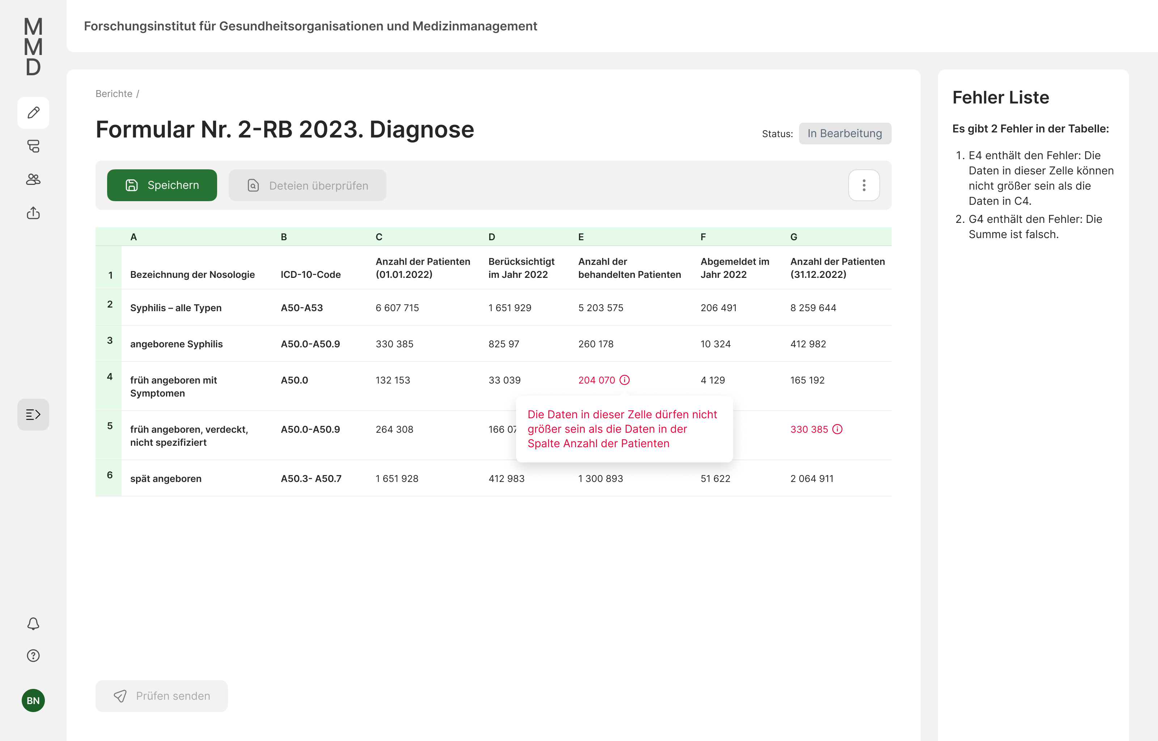Viewport: 1158px width, 741px height.
Task: Click the In Bearbeitung status badge
Action: pyautogui.click(x=844, y=133)
